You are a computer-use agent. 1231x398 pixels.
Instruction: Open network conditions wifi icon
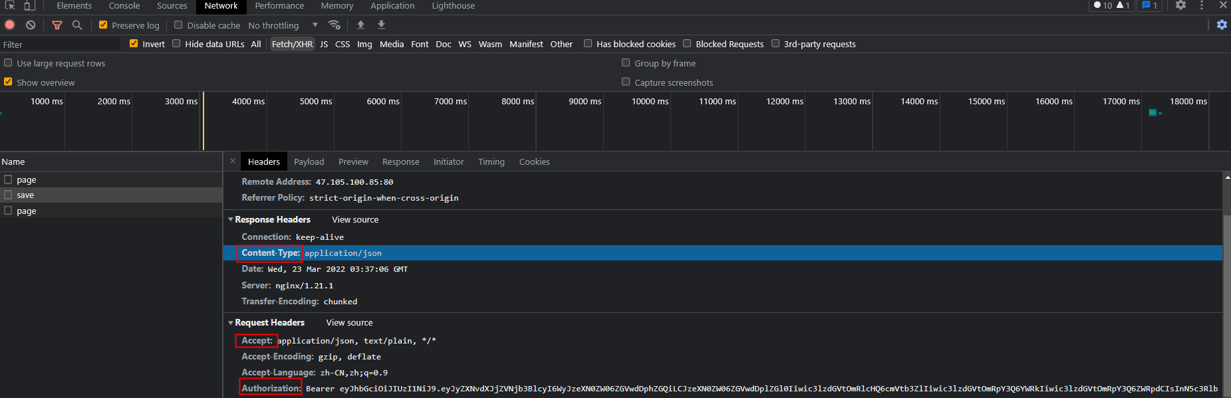pos(335,25)
